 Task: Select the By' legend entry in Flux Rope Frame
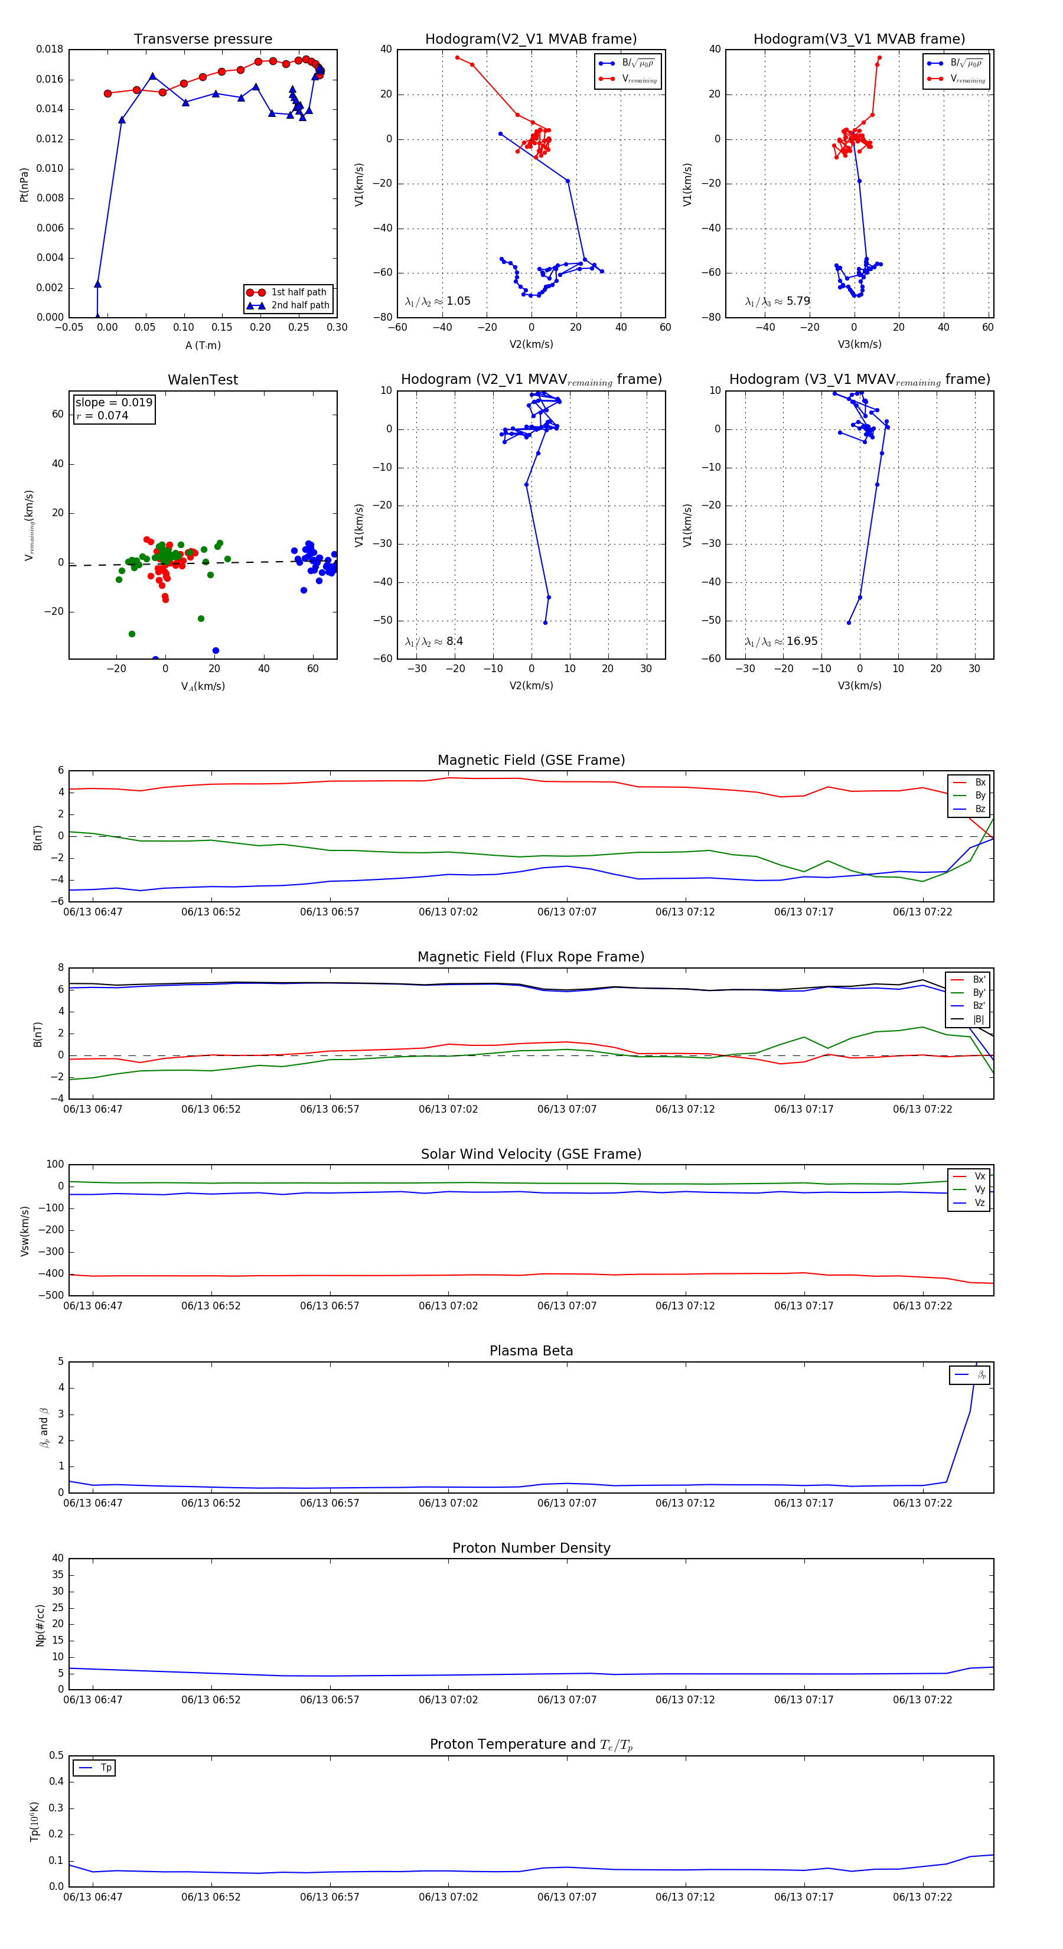point(968,993)
